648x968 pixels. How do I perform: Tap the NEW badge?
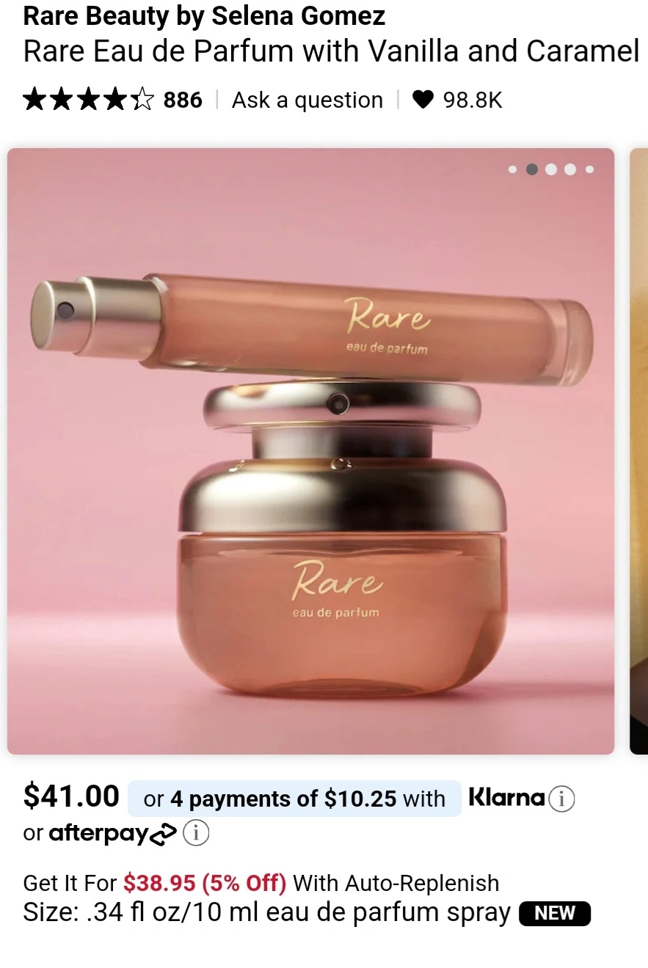555,914
